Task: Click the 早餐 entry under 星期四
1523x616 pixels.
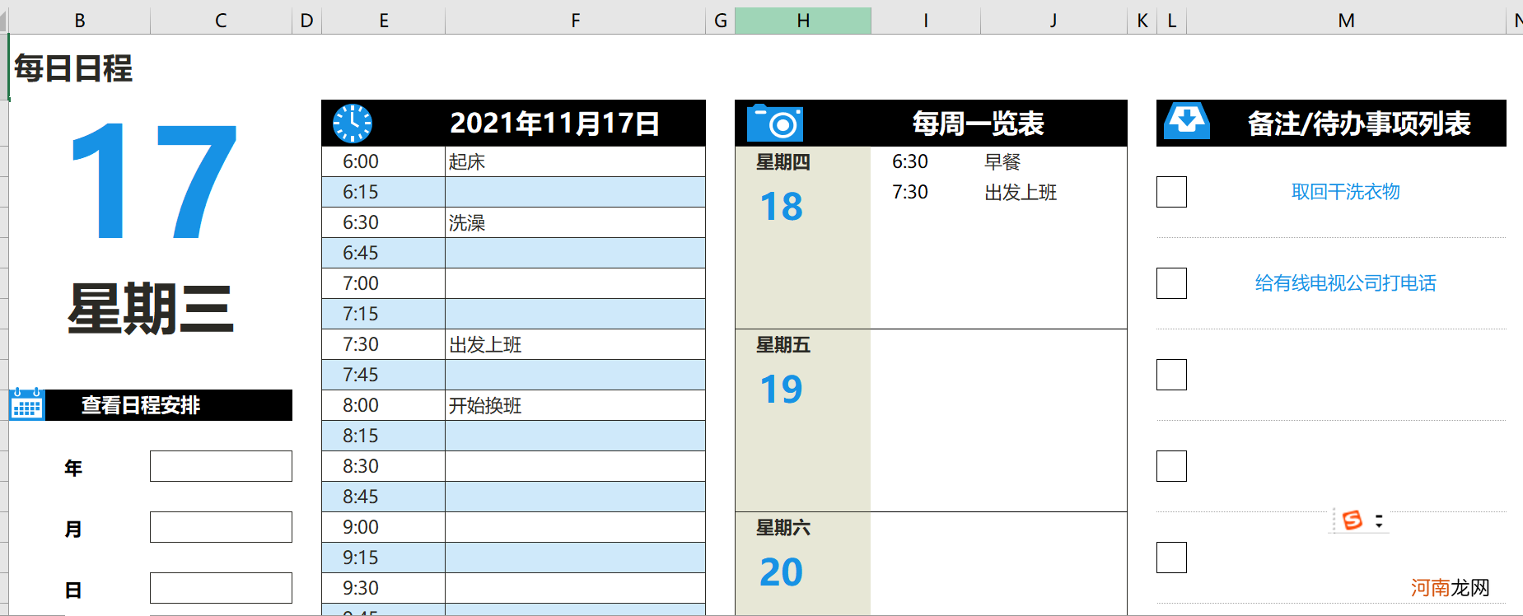Action: pyautogui.click(x=1002, y=162)
